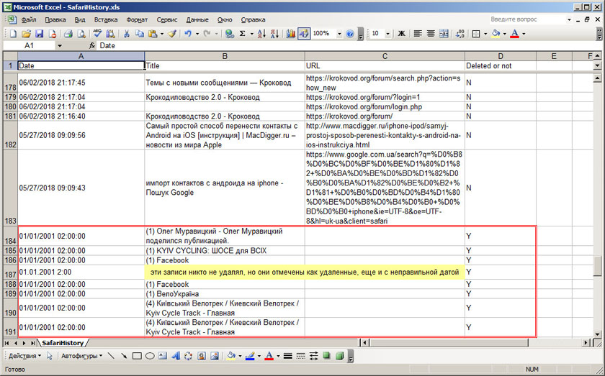
Task: Open the Правка menu
Action: click(55, 19)
